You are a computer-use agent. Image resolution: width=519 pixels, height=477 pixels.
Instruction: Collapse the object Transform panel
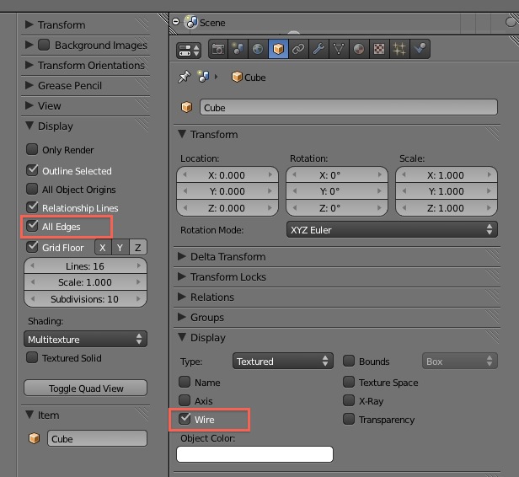click(182, 134)
